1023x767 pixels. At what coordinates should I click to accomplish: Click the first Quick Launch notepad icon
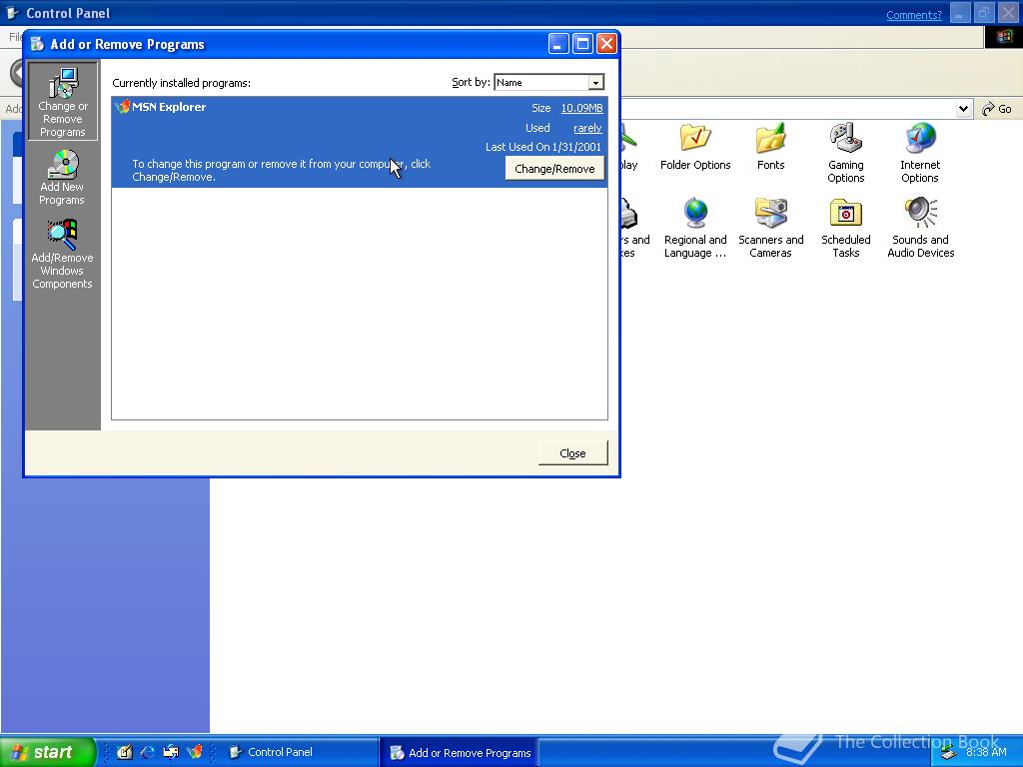pos(125,752)
